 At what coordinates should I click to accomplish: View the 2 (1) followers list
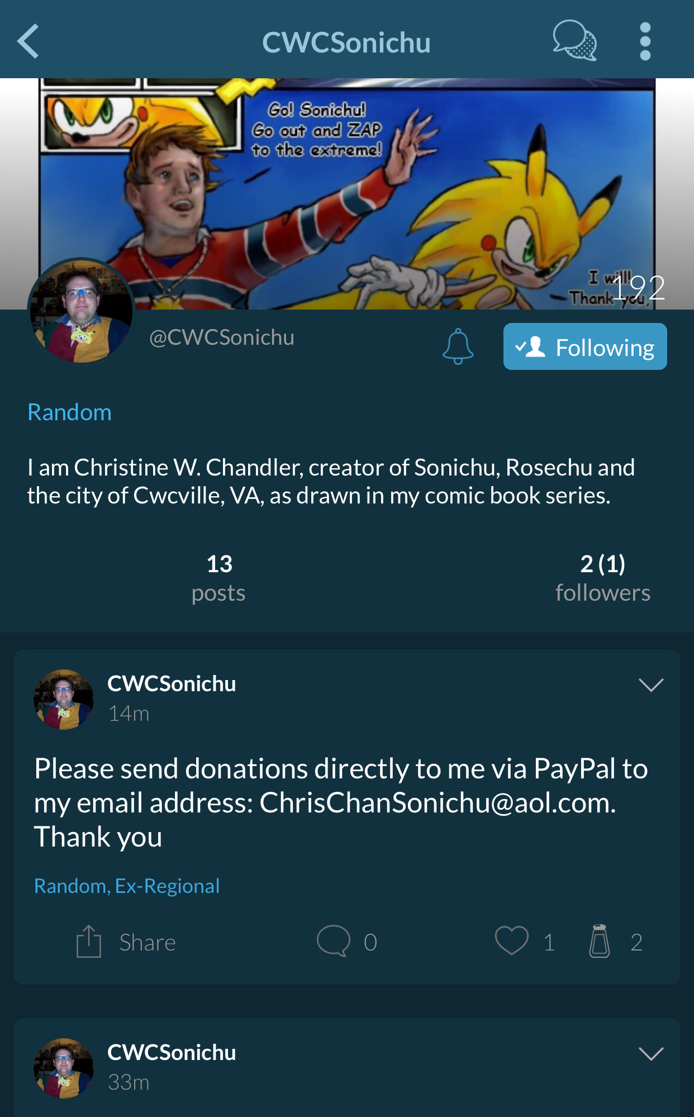(x=603, y=578)
